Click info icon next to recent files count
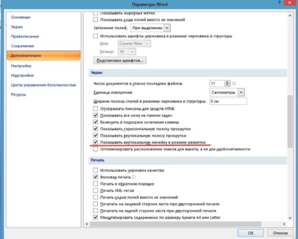Viewport: 298px width, 239px height. [x=234, y=84]
